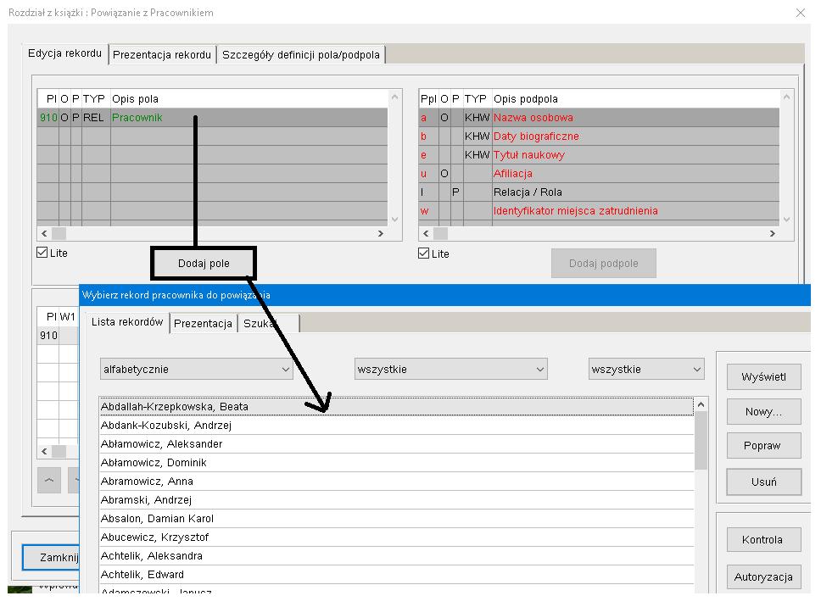Open Szczegóły definicji pola/podpola tab
The height and width of the screenshot is (607, 821).
301,55
